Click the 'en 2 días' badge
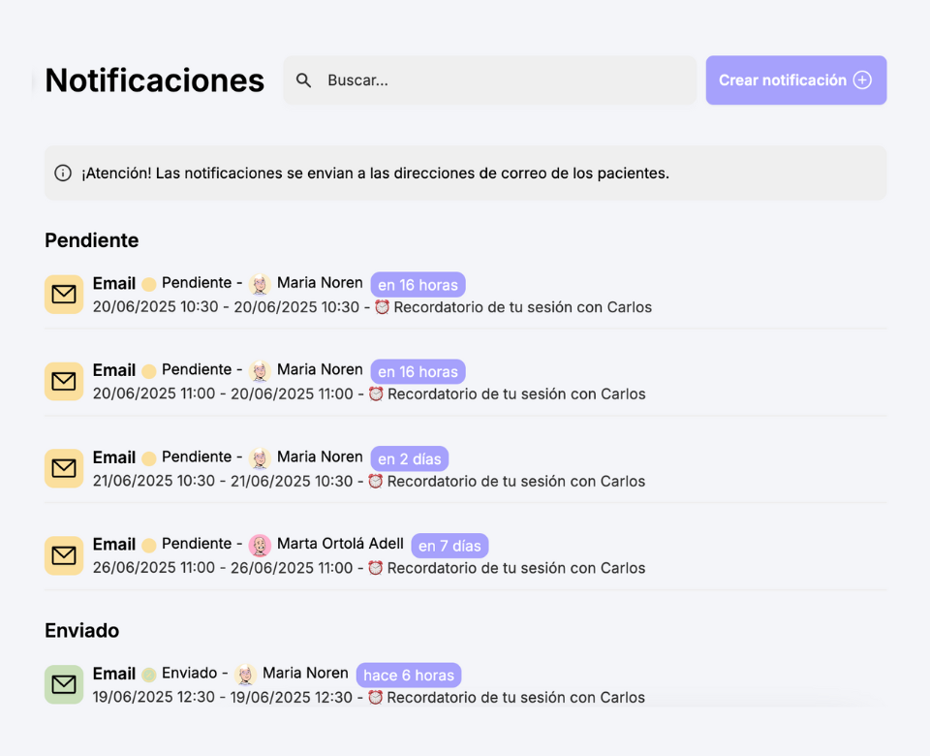The width and height of the screenshot is (930, 756). (409, 458)
